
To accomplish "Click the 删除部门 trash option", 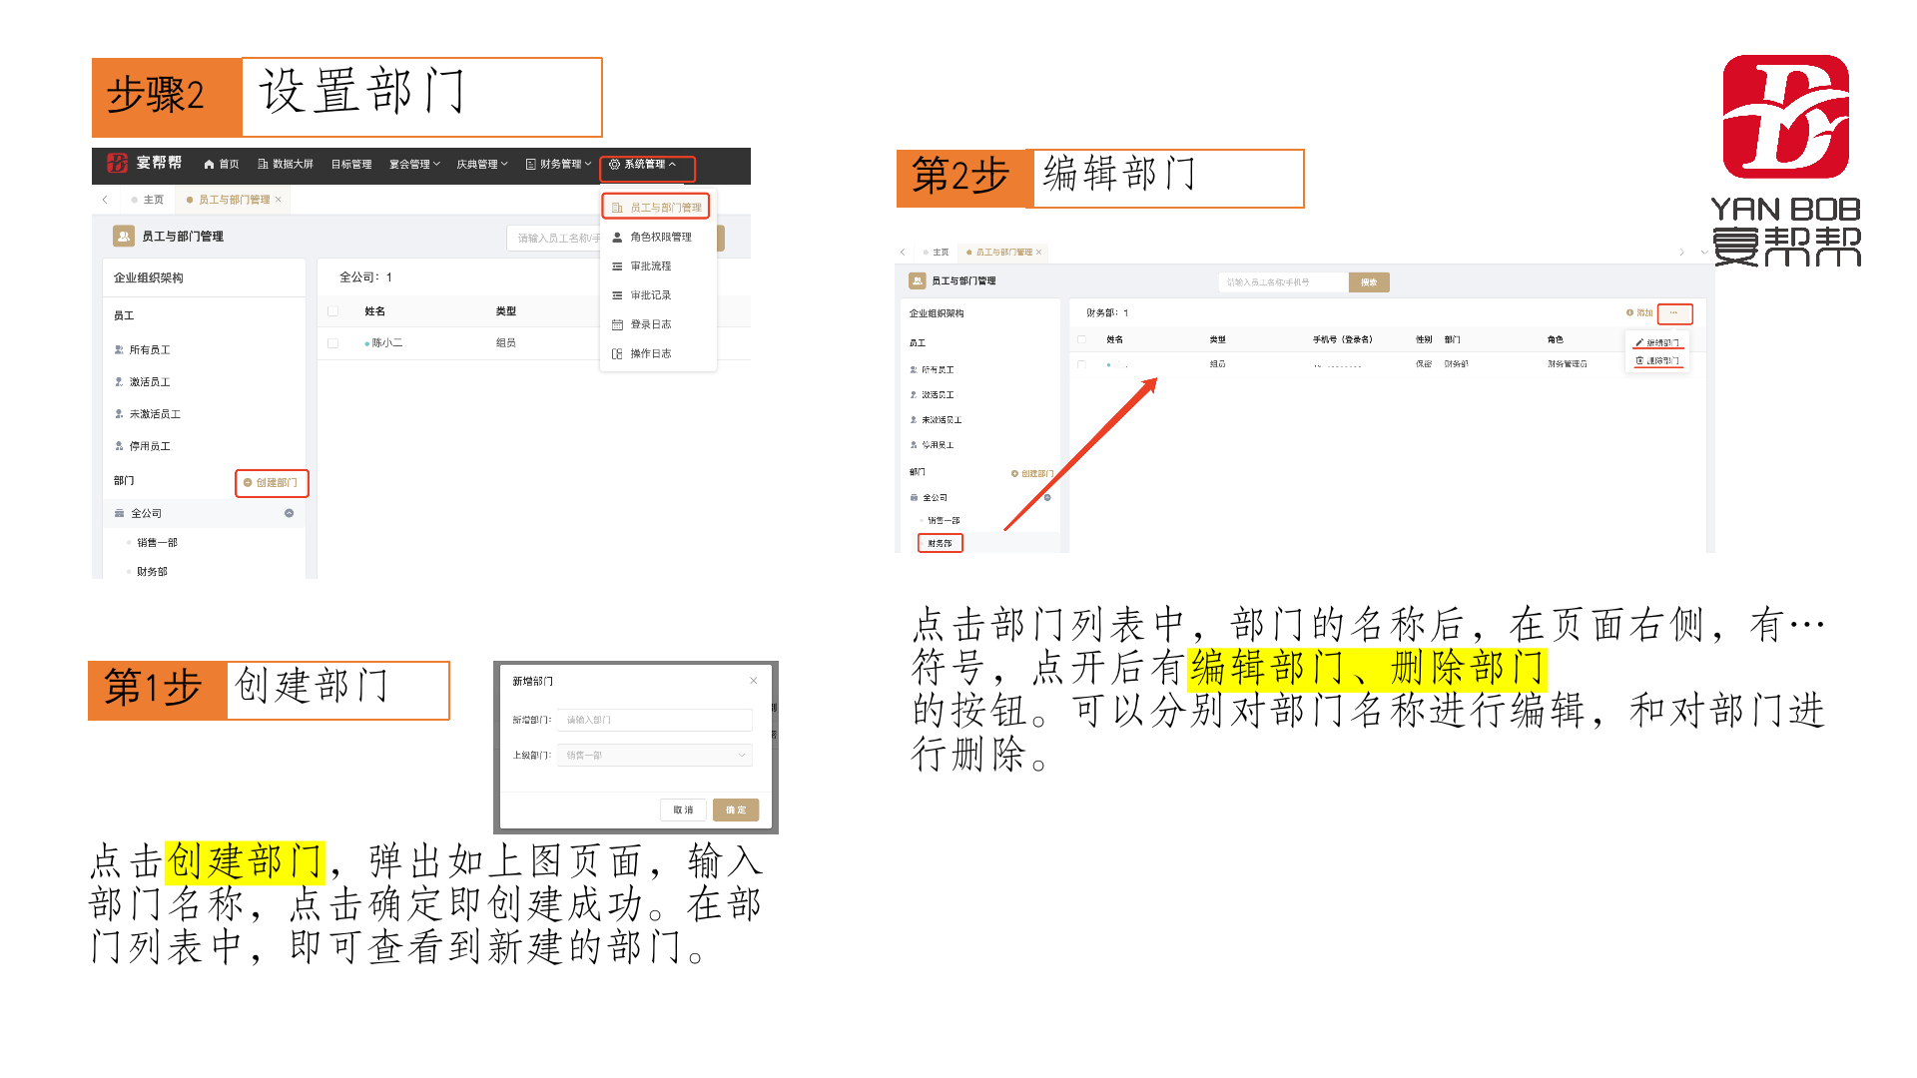I will 1657,360.
